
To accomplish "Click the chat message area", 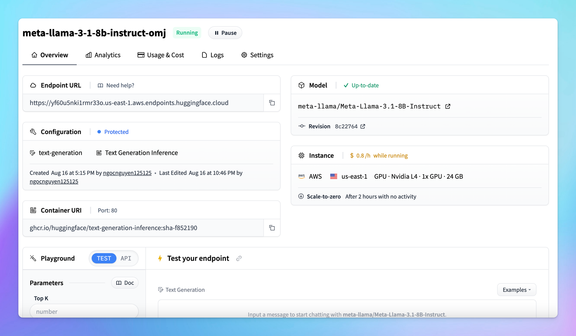I will point(347,309).
